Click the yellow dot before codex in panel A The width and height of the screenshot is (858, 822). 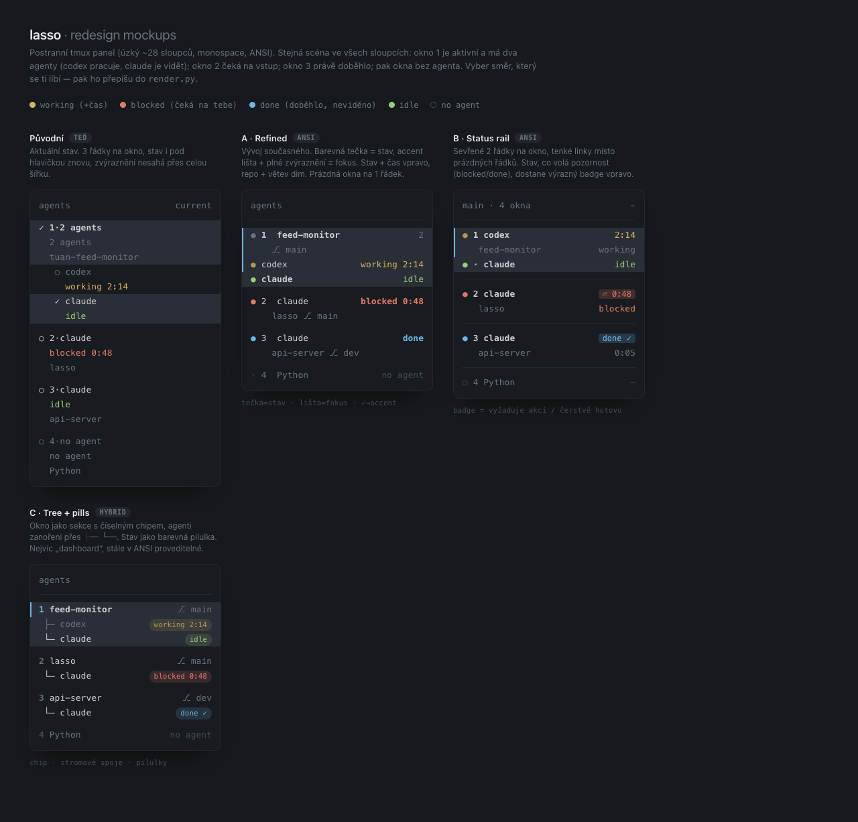[x=253, y=265]
